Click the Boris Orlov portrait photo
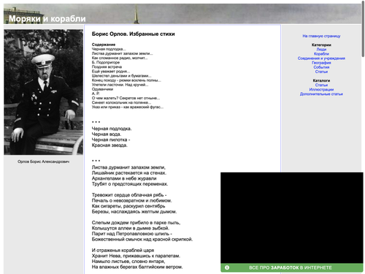Viewport: 365px width, 274px height. [x=43, y=92]
